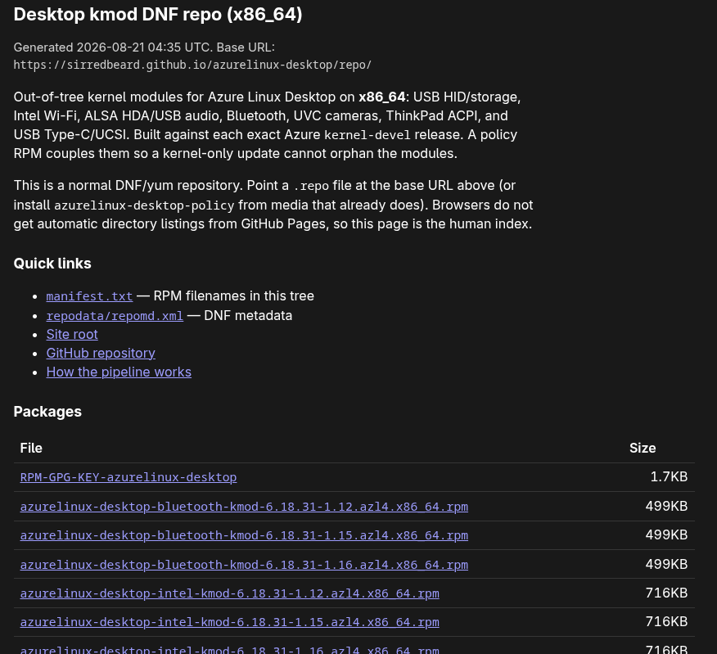Click 499KB size for bluetooth-kmod 1.12
Screen dimensions: 717x654
667,506
